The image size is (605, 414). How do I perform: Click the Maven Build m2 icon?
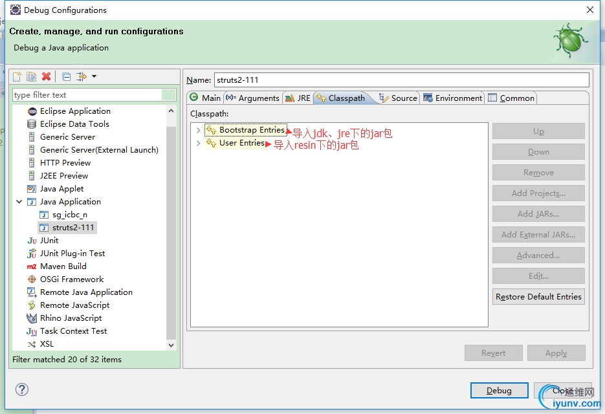click(32, 267)
